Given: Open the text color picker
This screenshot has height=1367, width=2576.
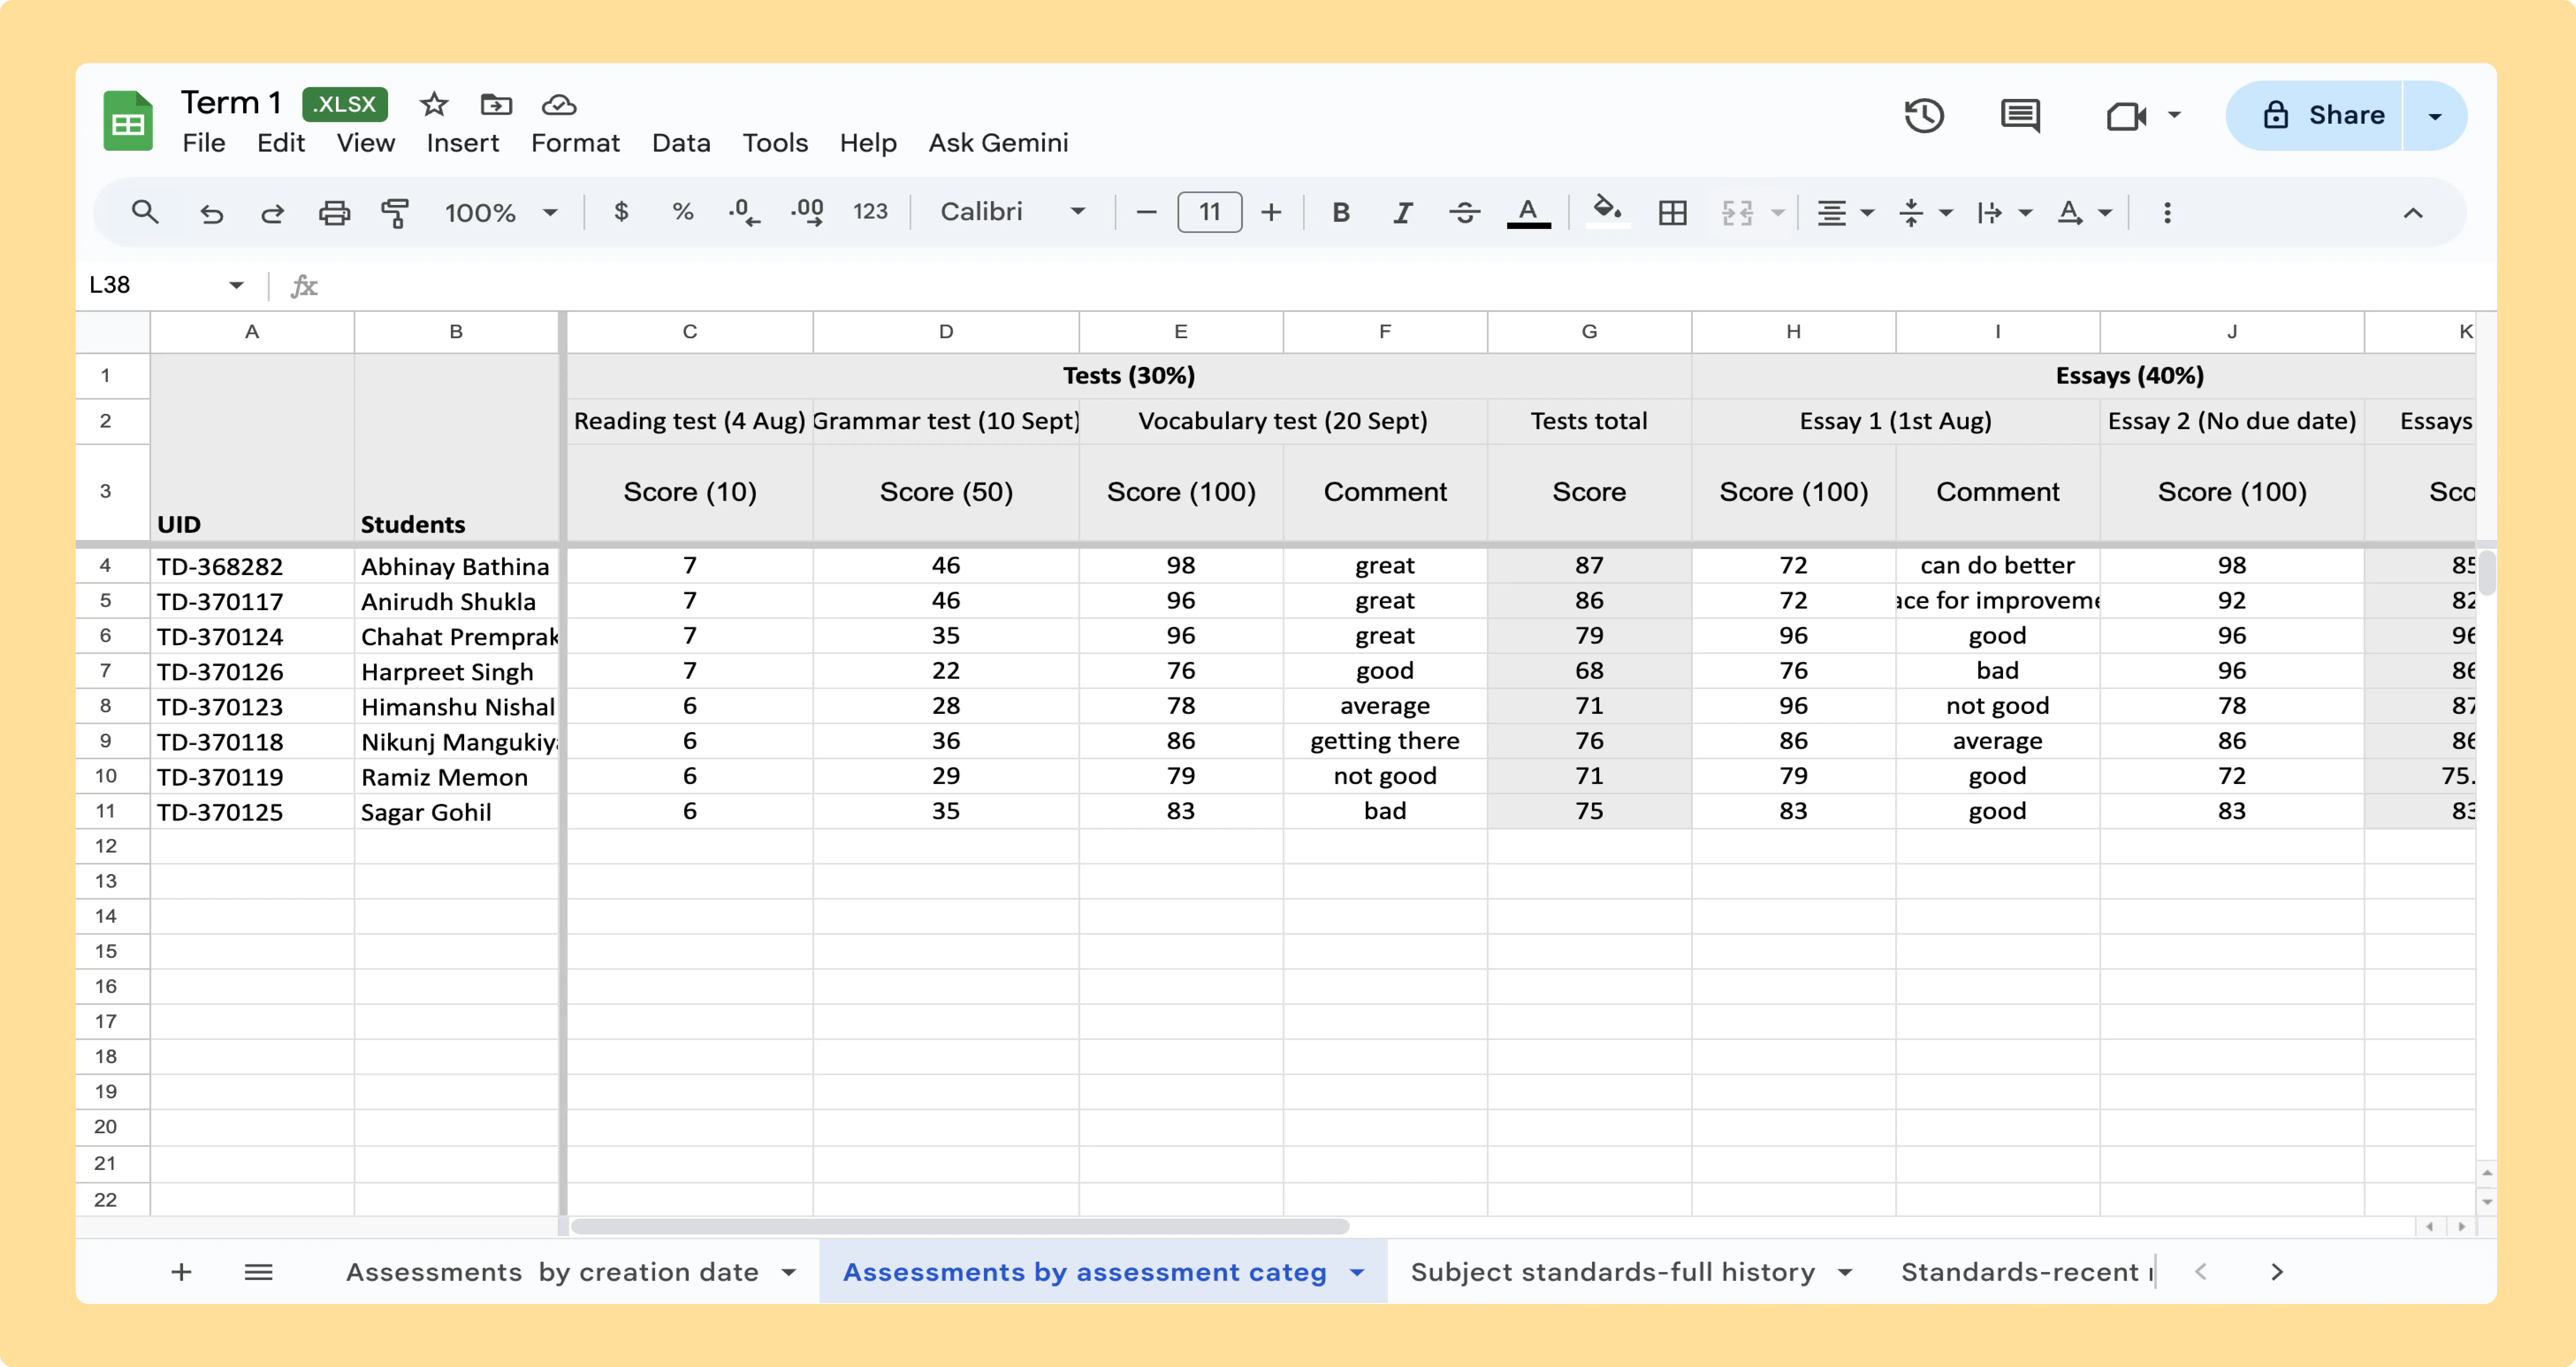Looking at the screenshot, I should pos(1528,213).
